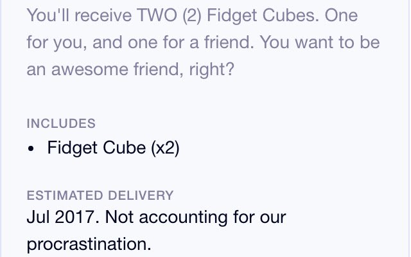Click the word 'Fidget' in the includes list

[x=73, y=148]
